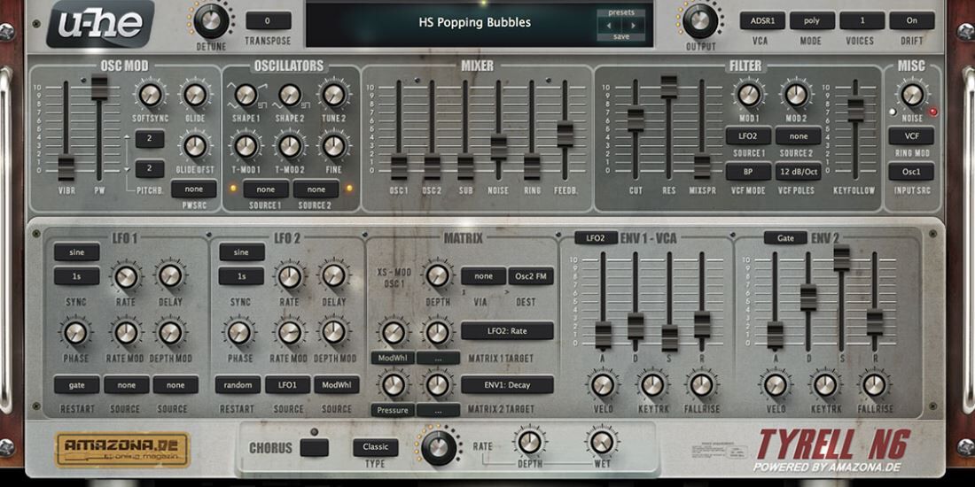Click the LFO 2 Depth Mod knob
This screenshot has width=975, height=487.
[x=334, y=332]
